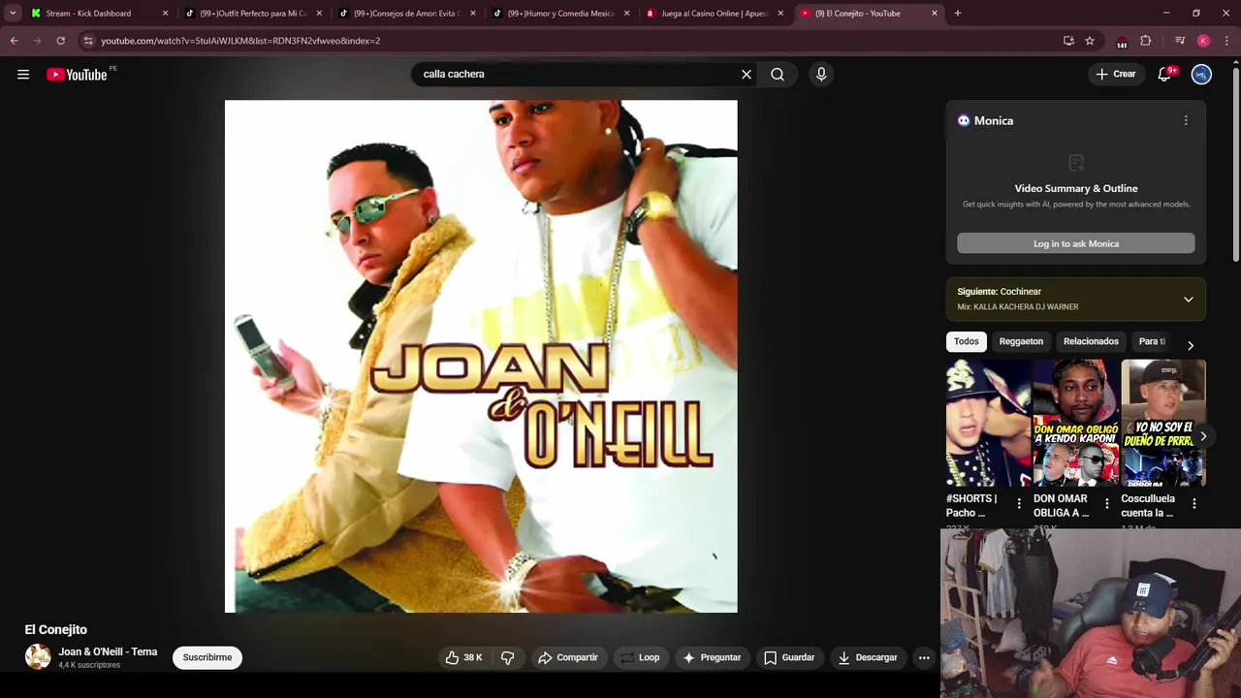Open the tab search dropdown arrow
Viewport: 1241px width, 698px height.
coord(13,14)
